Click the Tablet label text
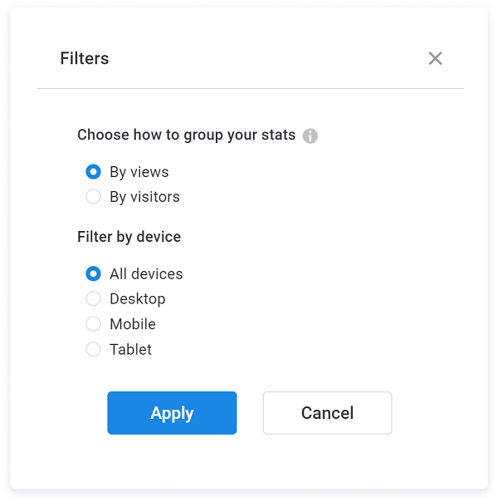 tap(131, 349)
